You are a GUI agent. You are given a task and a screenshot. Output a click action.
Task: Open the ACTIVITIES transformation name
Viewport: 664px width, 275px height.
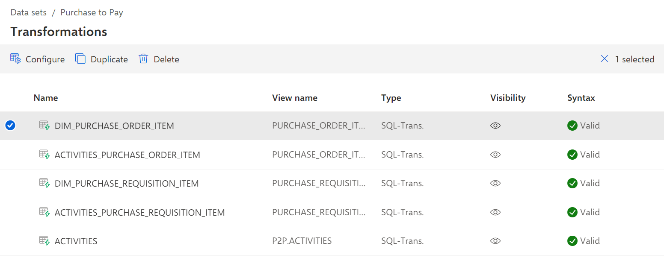76,241
